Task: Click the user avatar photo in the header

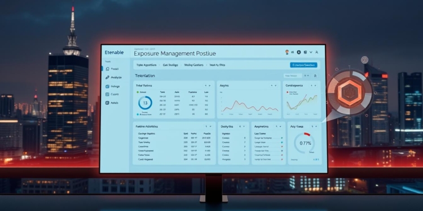Action: [287, 52]
